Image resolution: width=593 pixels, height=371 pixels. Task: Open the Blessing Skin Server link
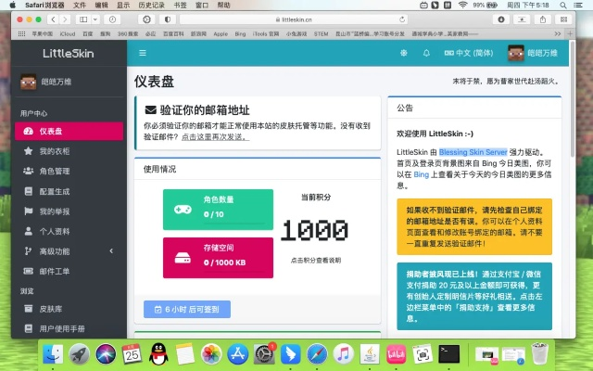473,152
